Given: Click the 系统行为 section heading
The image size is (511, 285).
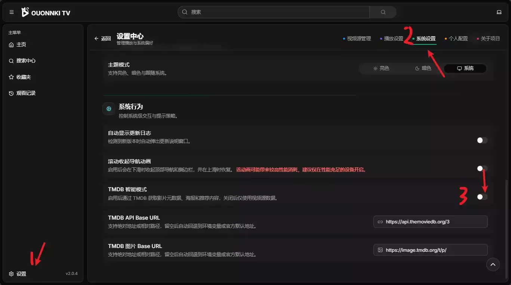Looking at the screenshot, I should (x=131, y=106).
